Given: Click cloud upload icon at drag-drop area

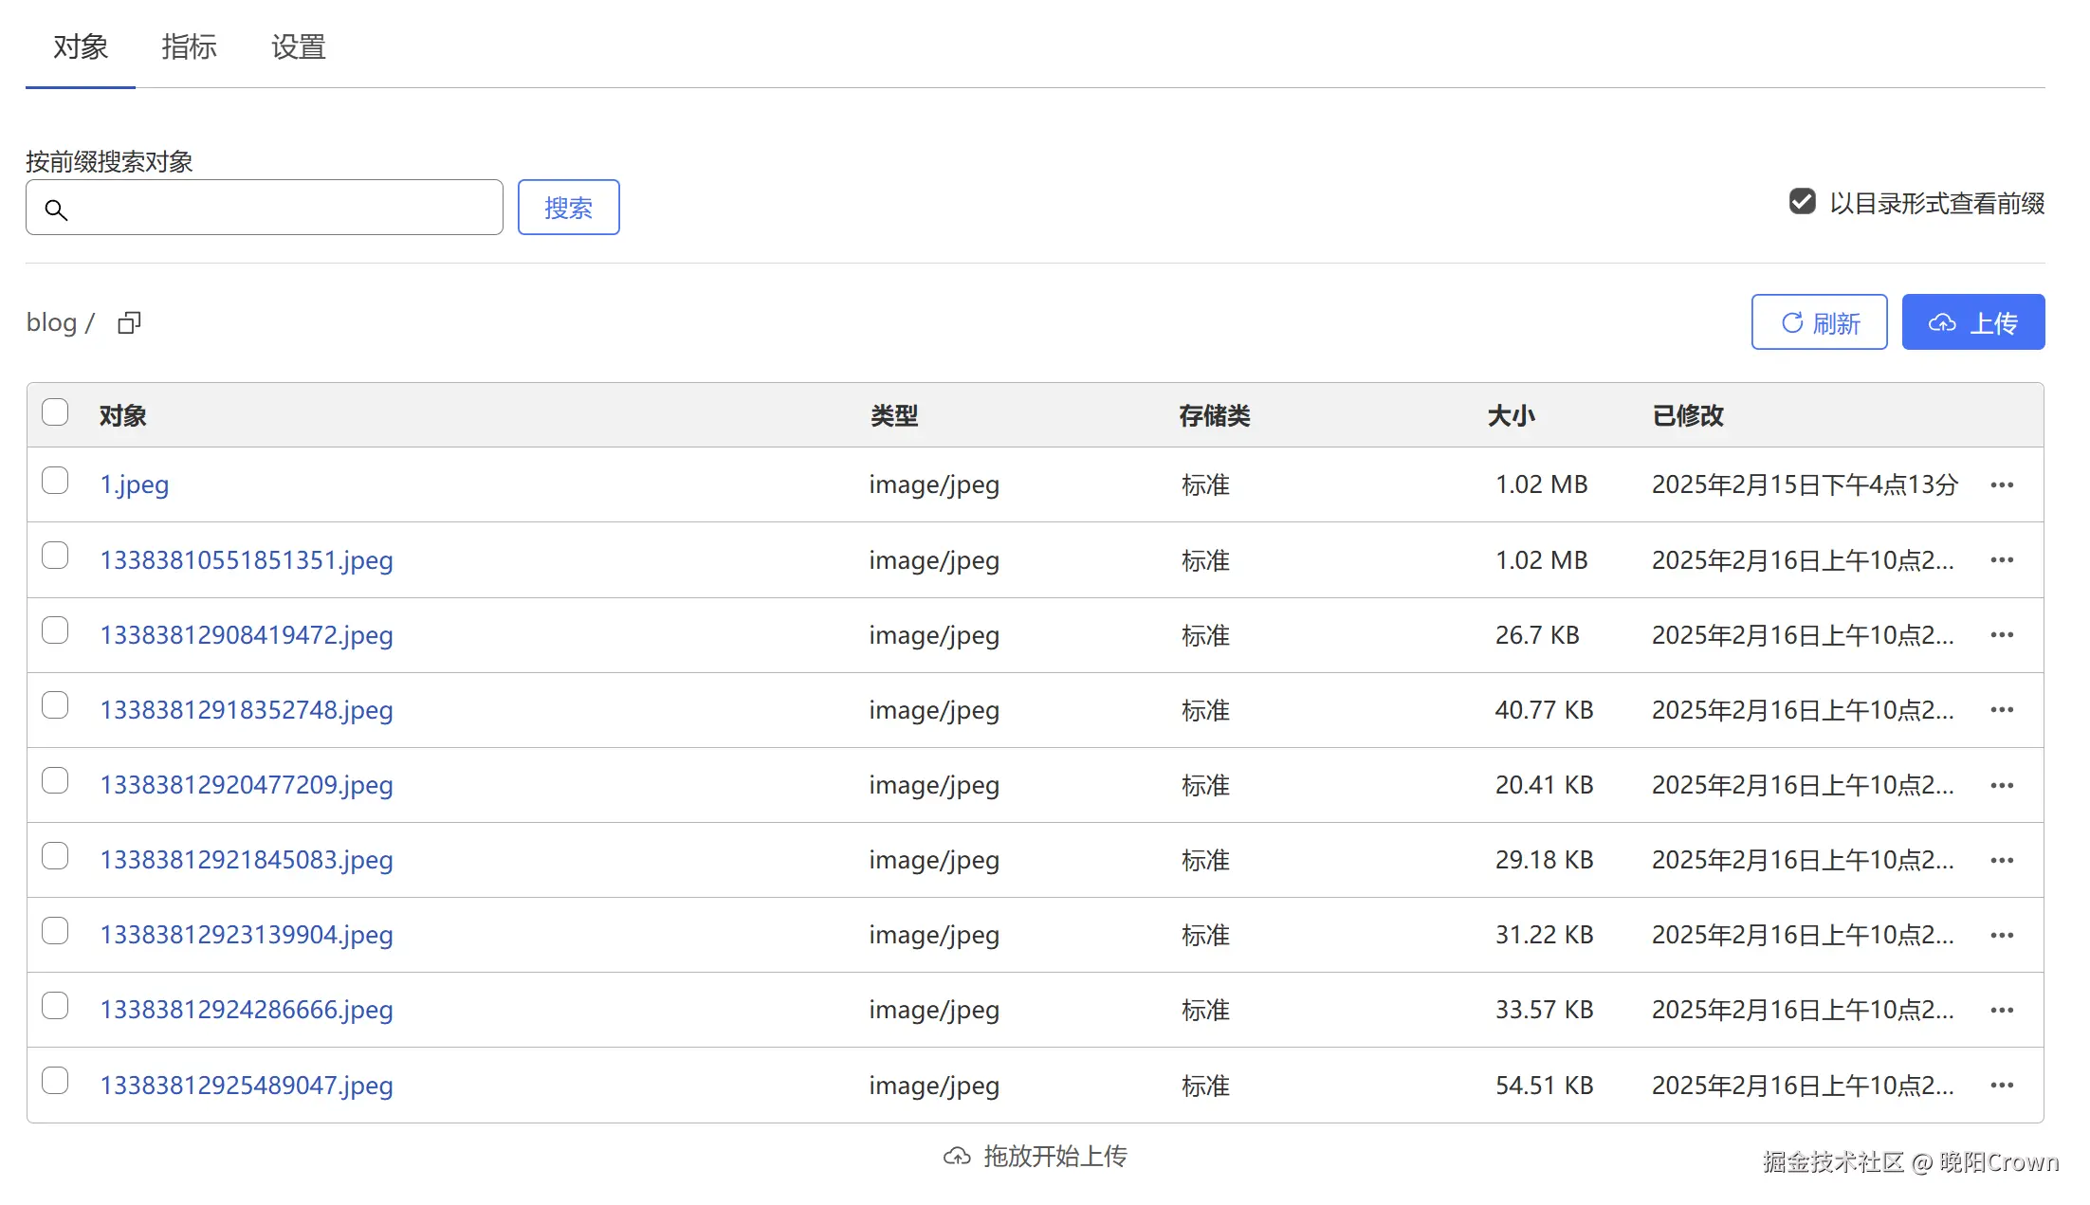Looking at the screenshot, I should click(x=957, y=1157).
